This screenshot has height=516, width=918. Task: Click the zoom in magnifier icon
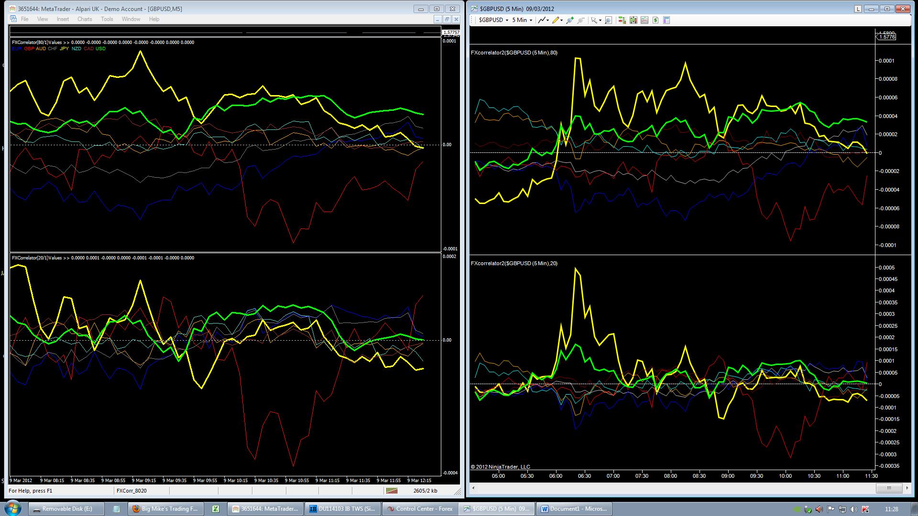(569, 20)
